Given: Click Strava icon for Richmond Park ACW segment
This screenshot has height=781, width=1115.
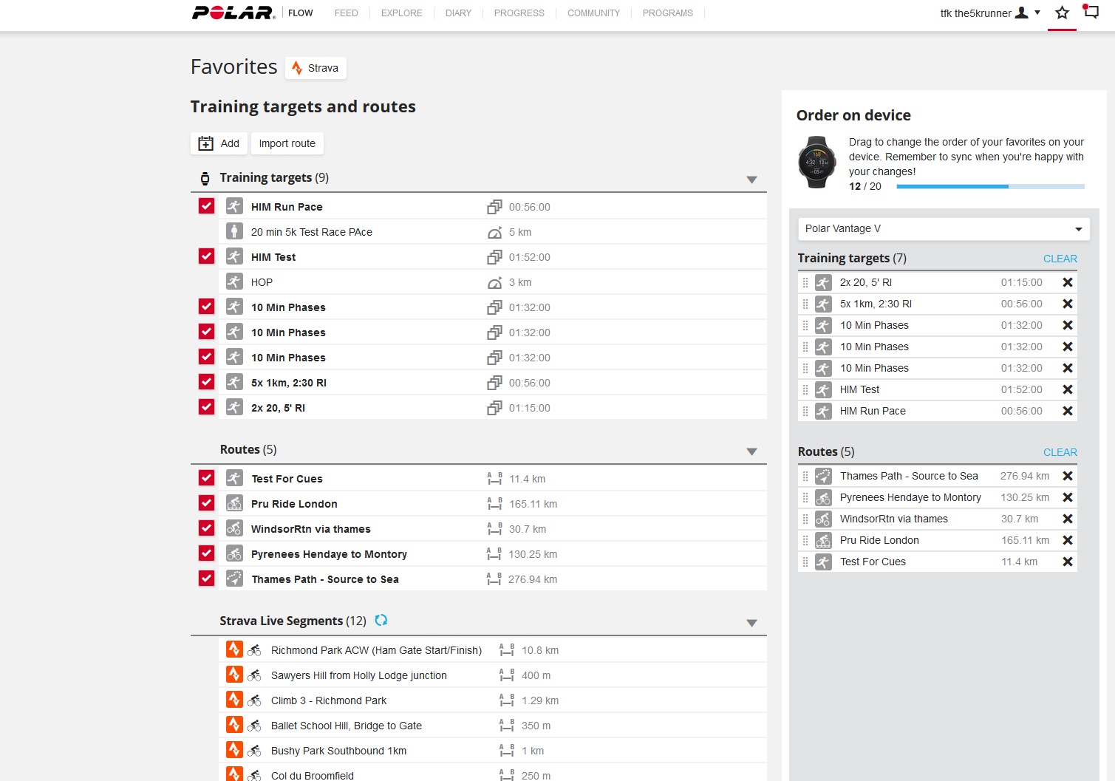Looking at the screenshot, I should click(x=234, y=650).
